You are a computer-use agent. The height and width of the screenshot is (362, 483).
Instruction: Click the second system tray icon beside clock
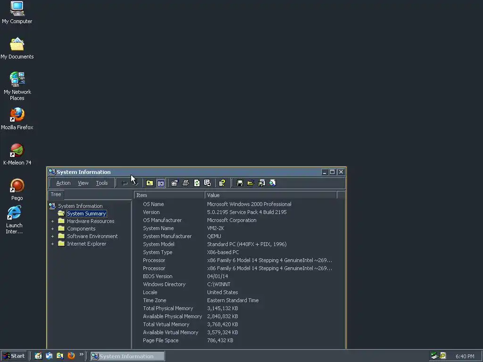[442, 356]
